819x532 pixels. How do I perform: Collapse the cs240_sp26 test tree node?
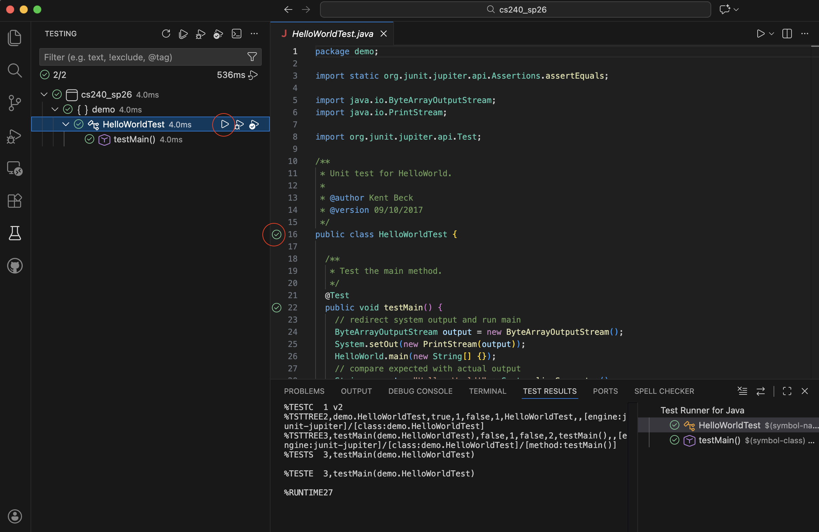click(44, 94)
